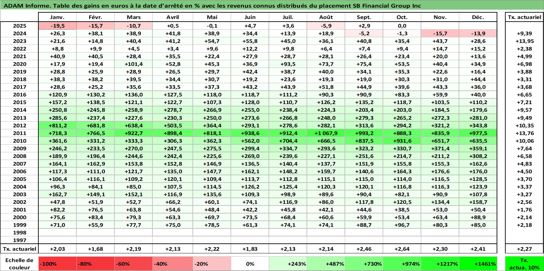Click the -100% red color scale swatch
Image resolution: width=544 pixels, height=271 pixels.
[x=57, y=264]
